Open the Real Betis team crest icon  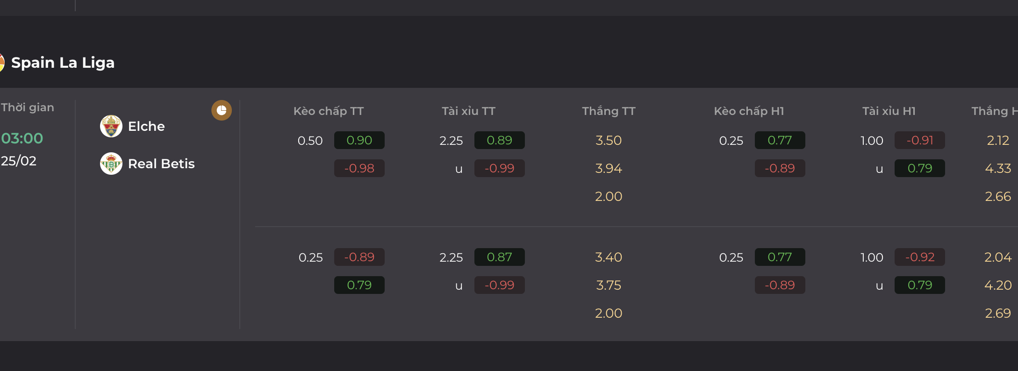pyautogui.click(x=111, y=164)
